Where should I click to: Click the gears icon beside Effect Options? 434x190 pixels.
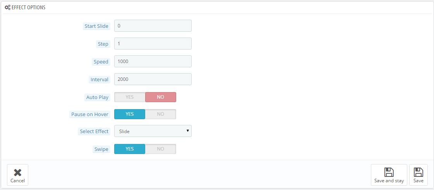tap(8, 8)
